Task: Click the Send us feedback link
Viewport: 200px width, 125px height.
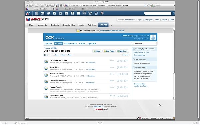Action: click(x=140, y=84)
